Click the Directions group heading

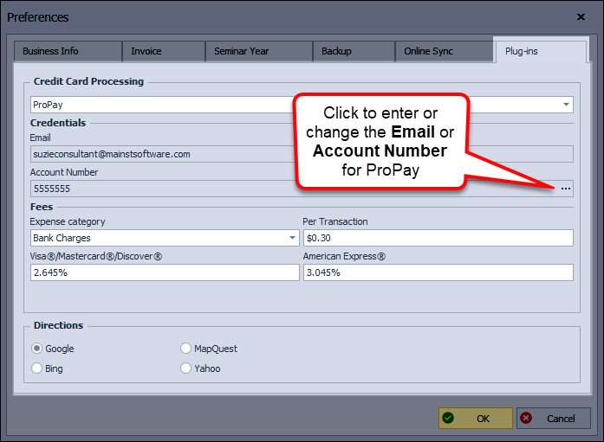point(59,325)
